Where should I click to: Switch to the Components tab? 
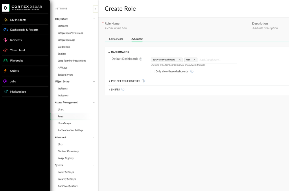116,39
